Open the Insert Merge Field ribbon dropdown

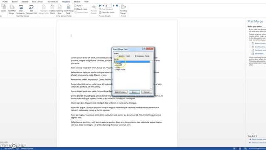pyautogui.click(x=68, y=9)
